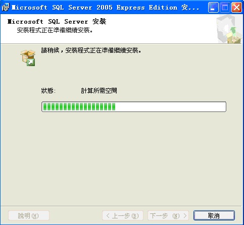Click the 取消 (Cancel) button
This screenshot has width=244, height=225.
click(x=214, y=215)
